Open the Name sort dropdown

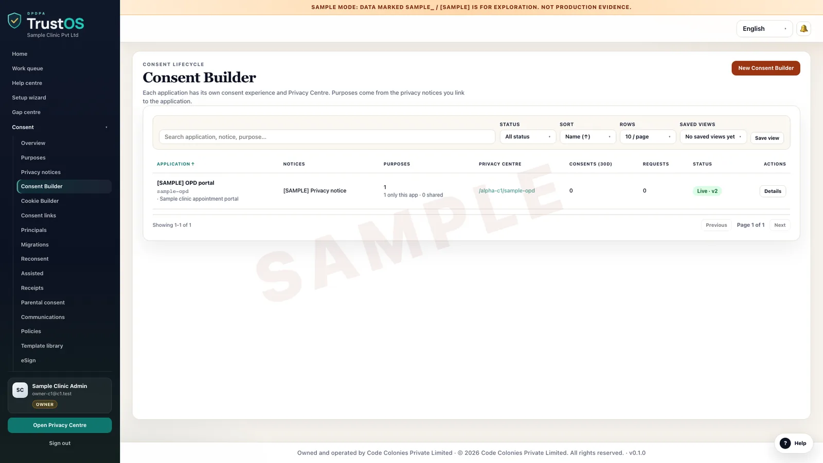click(588, 137)
